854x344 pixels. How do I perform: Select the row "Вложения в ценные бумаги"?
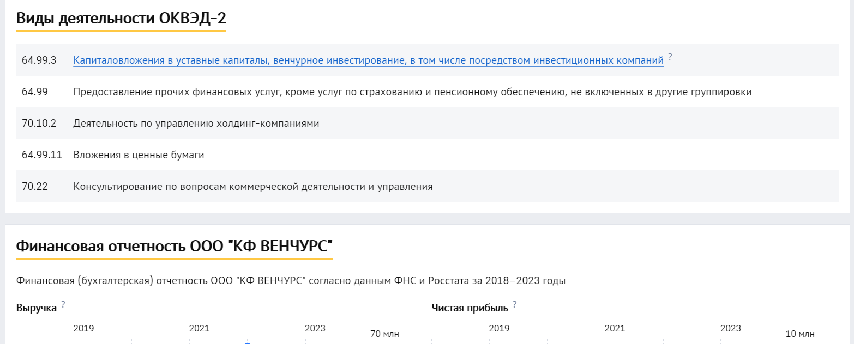[x=382, y=155]
